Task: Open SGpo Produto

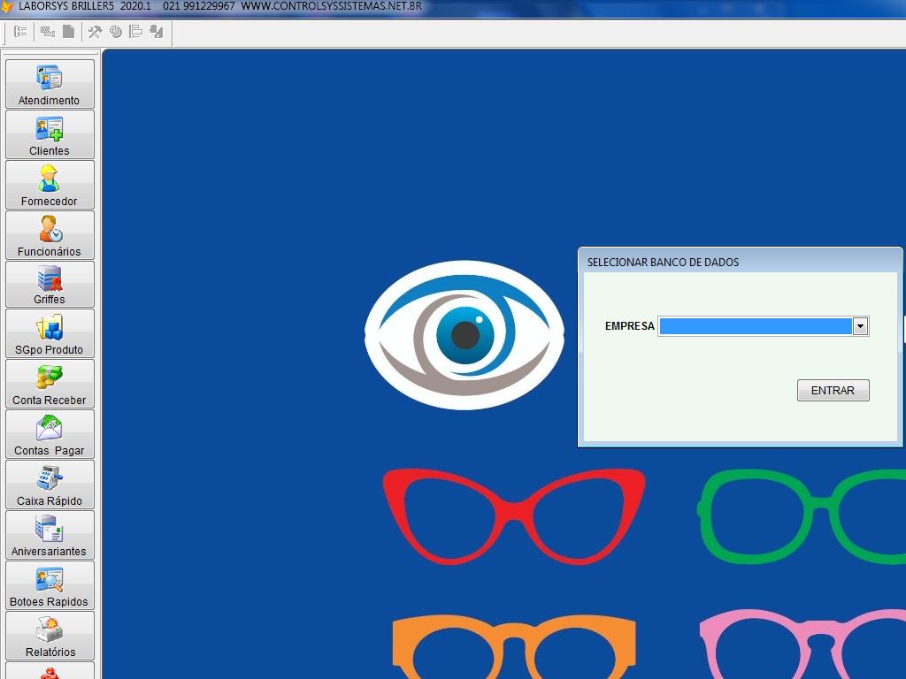Action: tap(50, 333)
